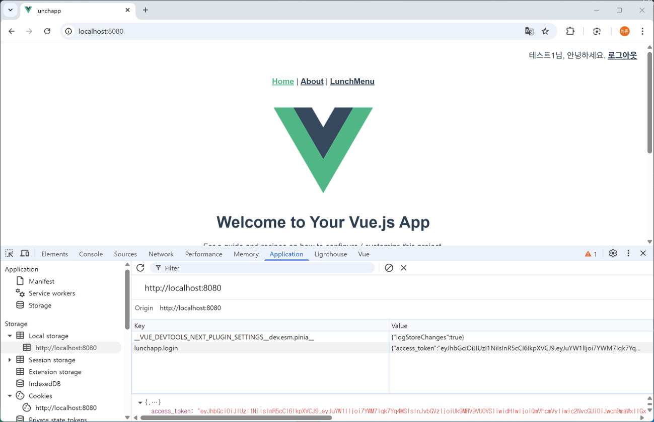Clear all storage entries icon

[389, 268]
